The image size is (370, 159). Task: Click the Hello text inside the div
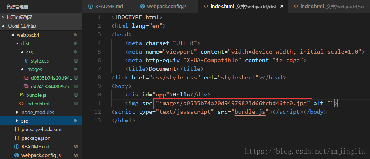[181, 95]
